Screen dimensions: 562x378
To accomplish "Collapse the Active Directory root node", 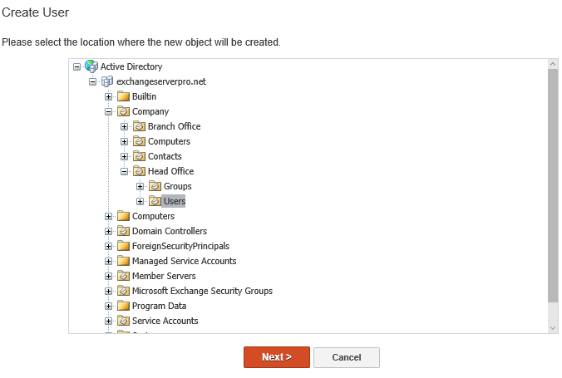I will pyautogui.click(x=77, y=66).
